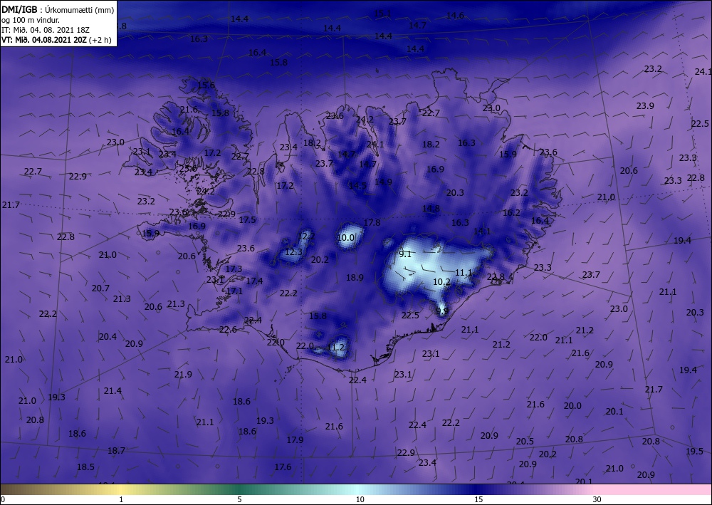The width and height of the screenshot is (712, 505).
Task: Click the 5 tick on the color scale
Action: pos(239,499)
